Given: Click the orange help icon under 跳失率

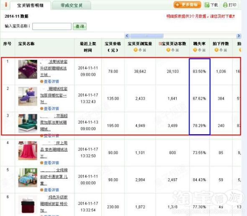Looking at the screenshot, I should click(x=195, y=50).
